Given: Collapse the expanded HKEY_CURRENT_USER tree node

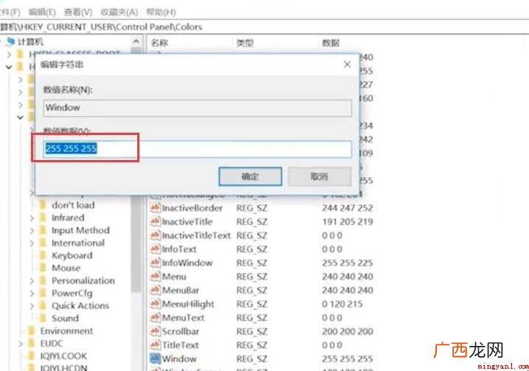Looking at the screenshot, I should (x=9, y=67).
